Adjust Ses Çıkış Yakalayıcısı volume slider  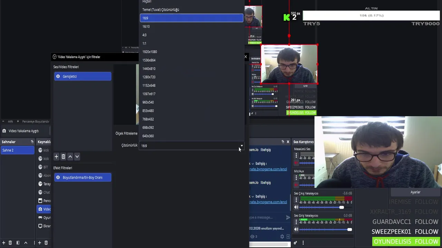pos(326,207)
